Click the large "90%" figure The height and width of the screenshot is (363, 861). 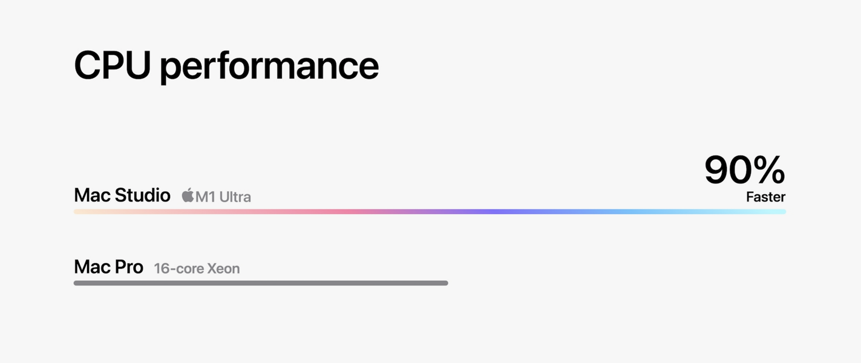click(x=744, y=170)
